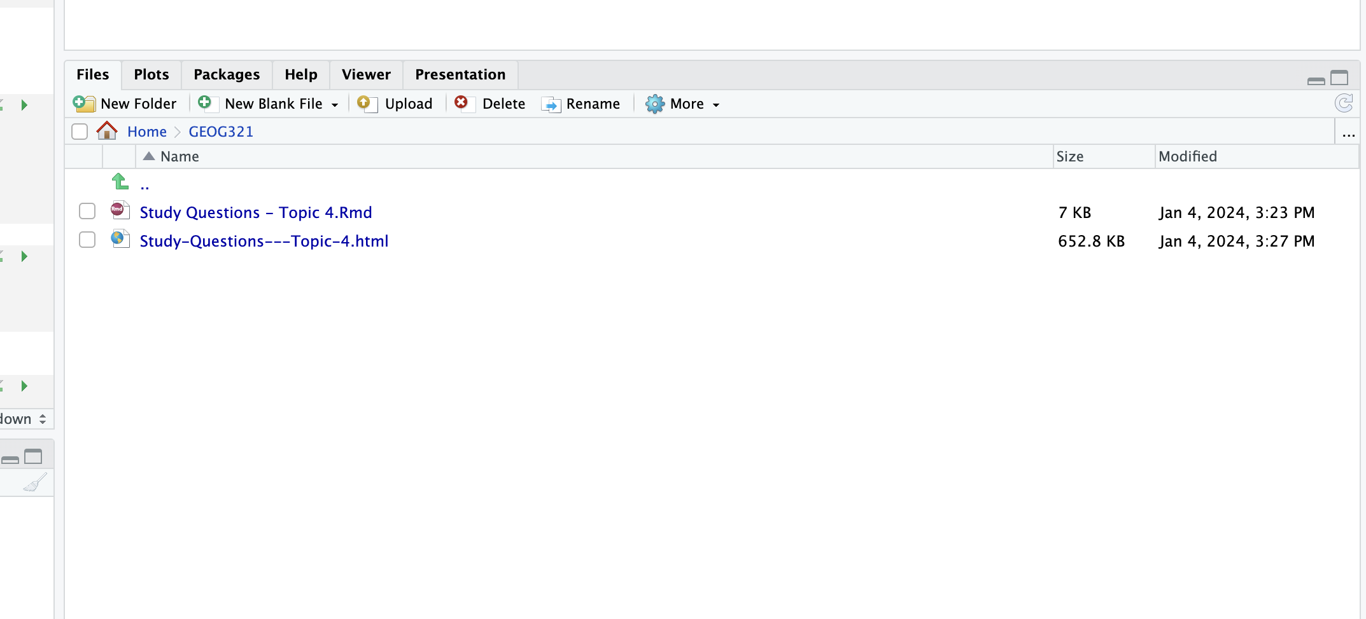Go up a directory via the green up arrow

[120, 182]
